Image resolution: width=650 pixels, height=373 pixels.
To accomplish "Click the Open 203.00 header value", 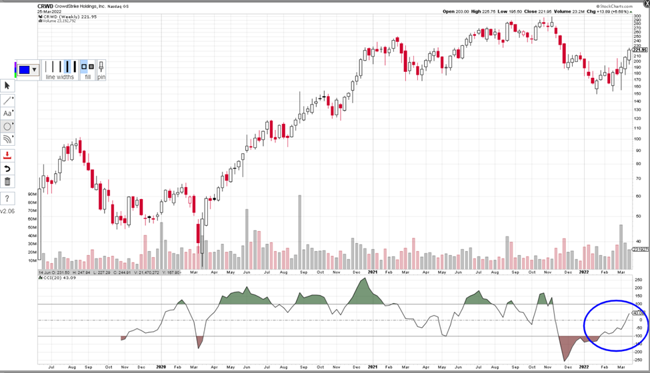I will tap(455, 11).
